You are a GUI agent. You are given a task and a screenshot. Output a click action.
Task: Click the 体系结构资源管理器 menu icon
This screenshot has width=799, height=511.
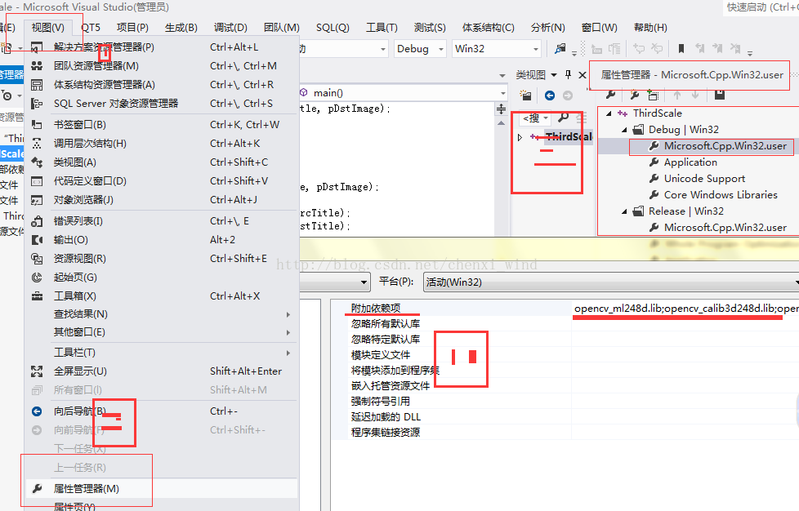pyautogui.click(x=37, y=85)
